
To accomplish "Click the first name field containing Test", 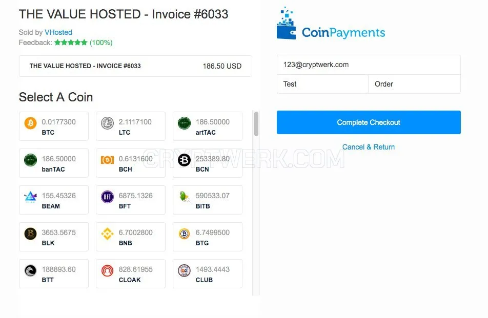I will 322,84.
